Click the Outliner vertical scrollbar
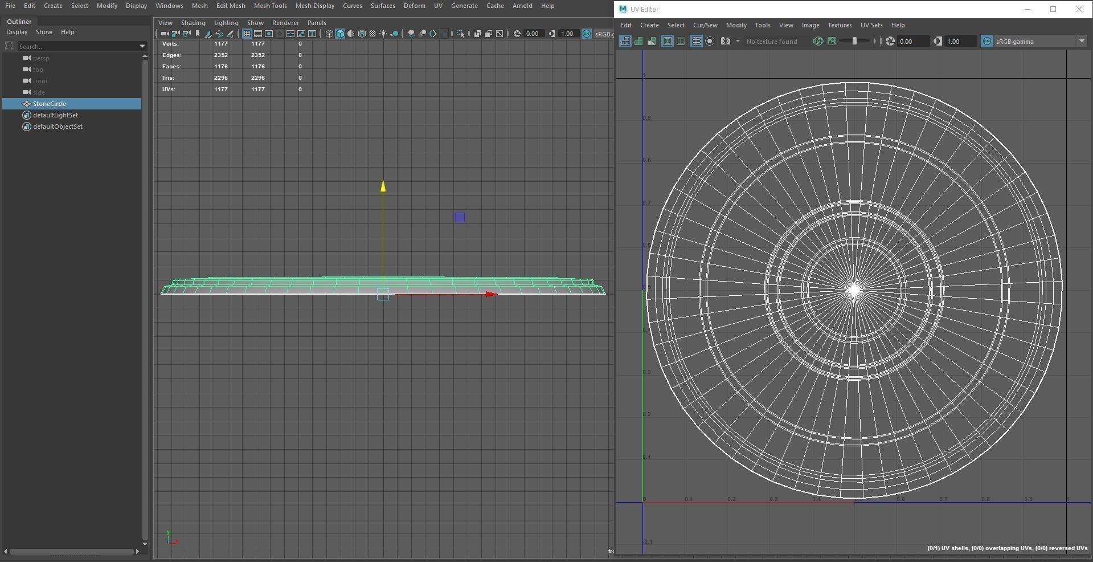 click(x=145, y=299)
